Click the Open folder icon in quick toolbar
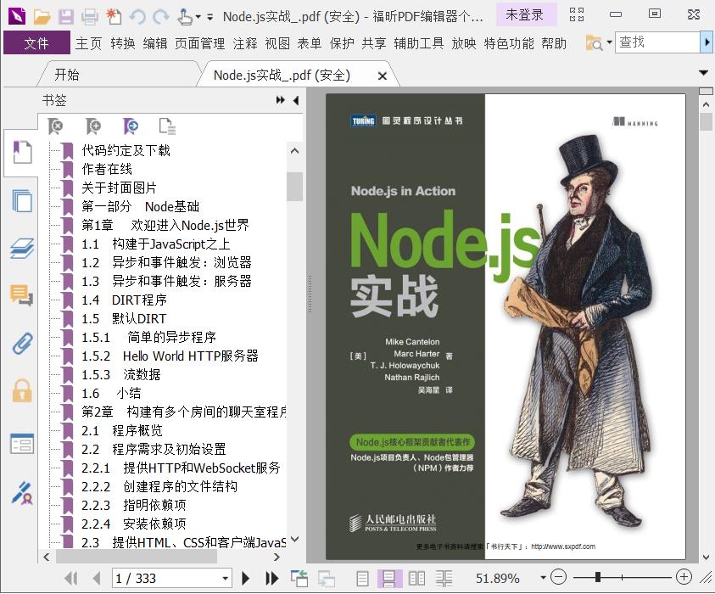 pos(42,16)
